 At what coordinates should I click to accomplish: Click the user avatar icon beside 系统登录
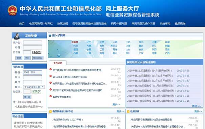pyautogui.click(x=17, y=36)
